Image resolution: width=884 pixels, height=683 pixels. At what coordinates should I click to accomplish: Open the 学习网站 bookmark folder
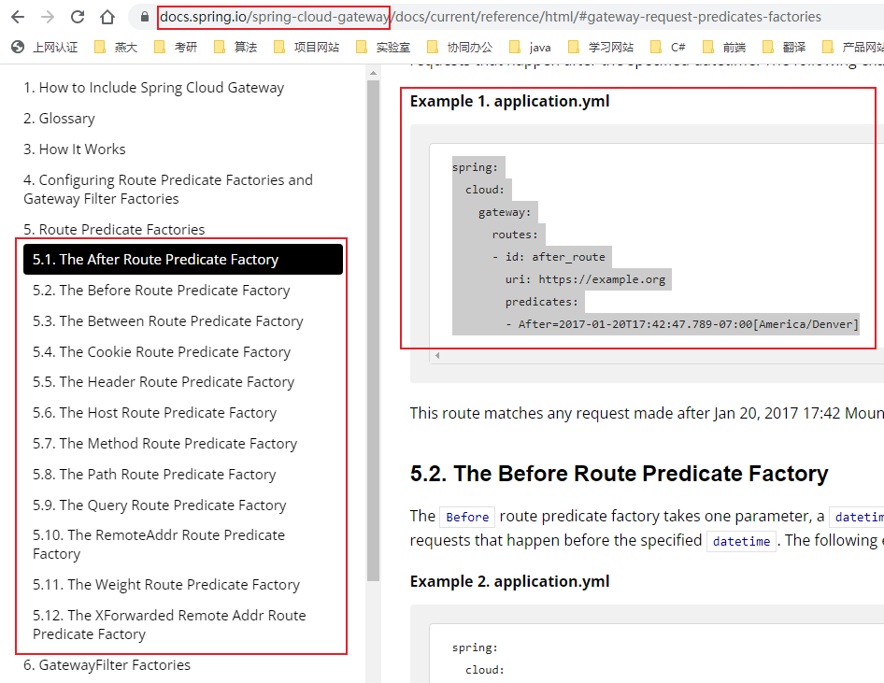601,48
